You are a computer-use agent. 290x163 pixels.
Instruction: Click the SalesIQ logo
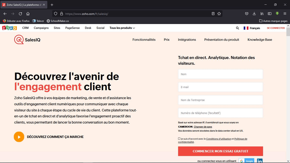tap(27, 40)
